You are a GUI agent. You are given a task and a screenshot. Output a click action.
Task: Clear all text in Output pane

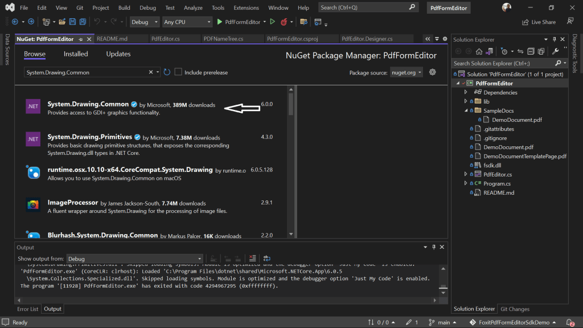pos(252,258)
